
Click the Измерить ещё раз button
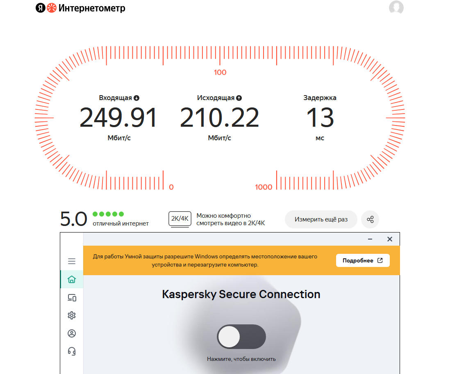(321, 219)
